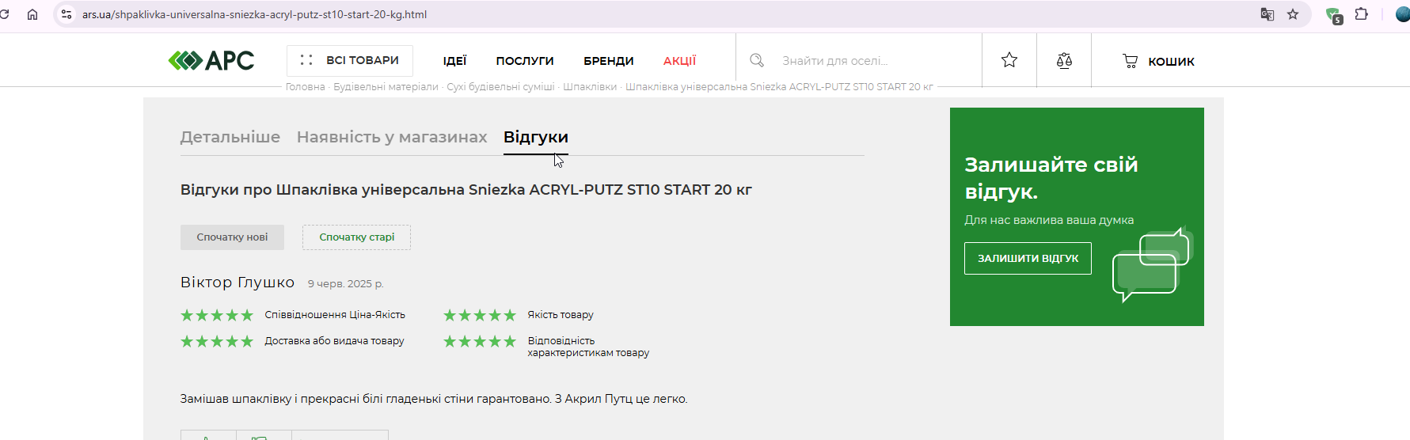Open the browser extensions puzzle icon

click(x=1362, y=14)
